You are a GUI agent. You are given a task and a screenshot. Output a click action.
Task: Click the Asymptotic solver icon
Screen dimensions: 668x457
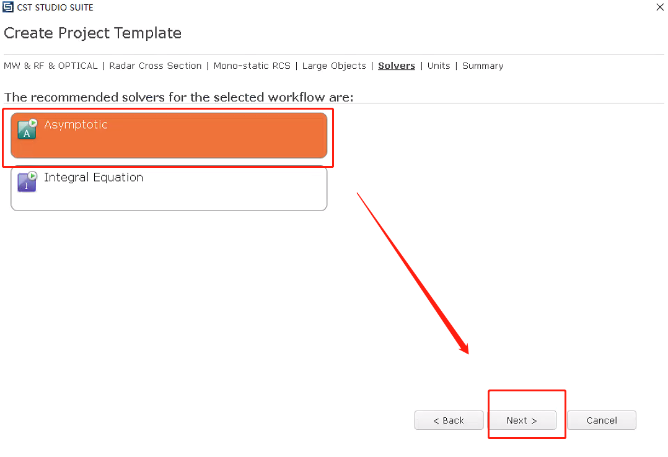pyautogui.click(x=27, y=129)
